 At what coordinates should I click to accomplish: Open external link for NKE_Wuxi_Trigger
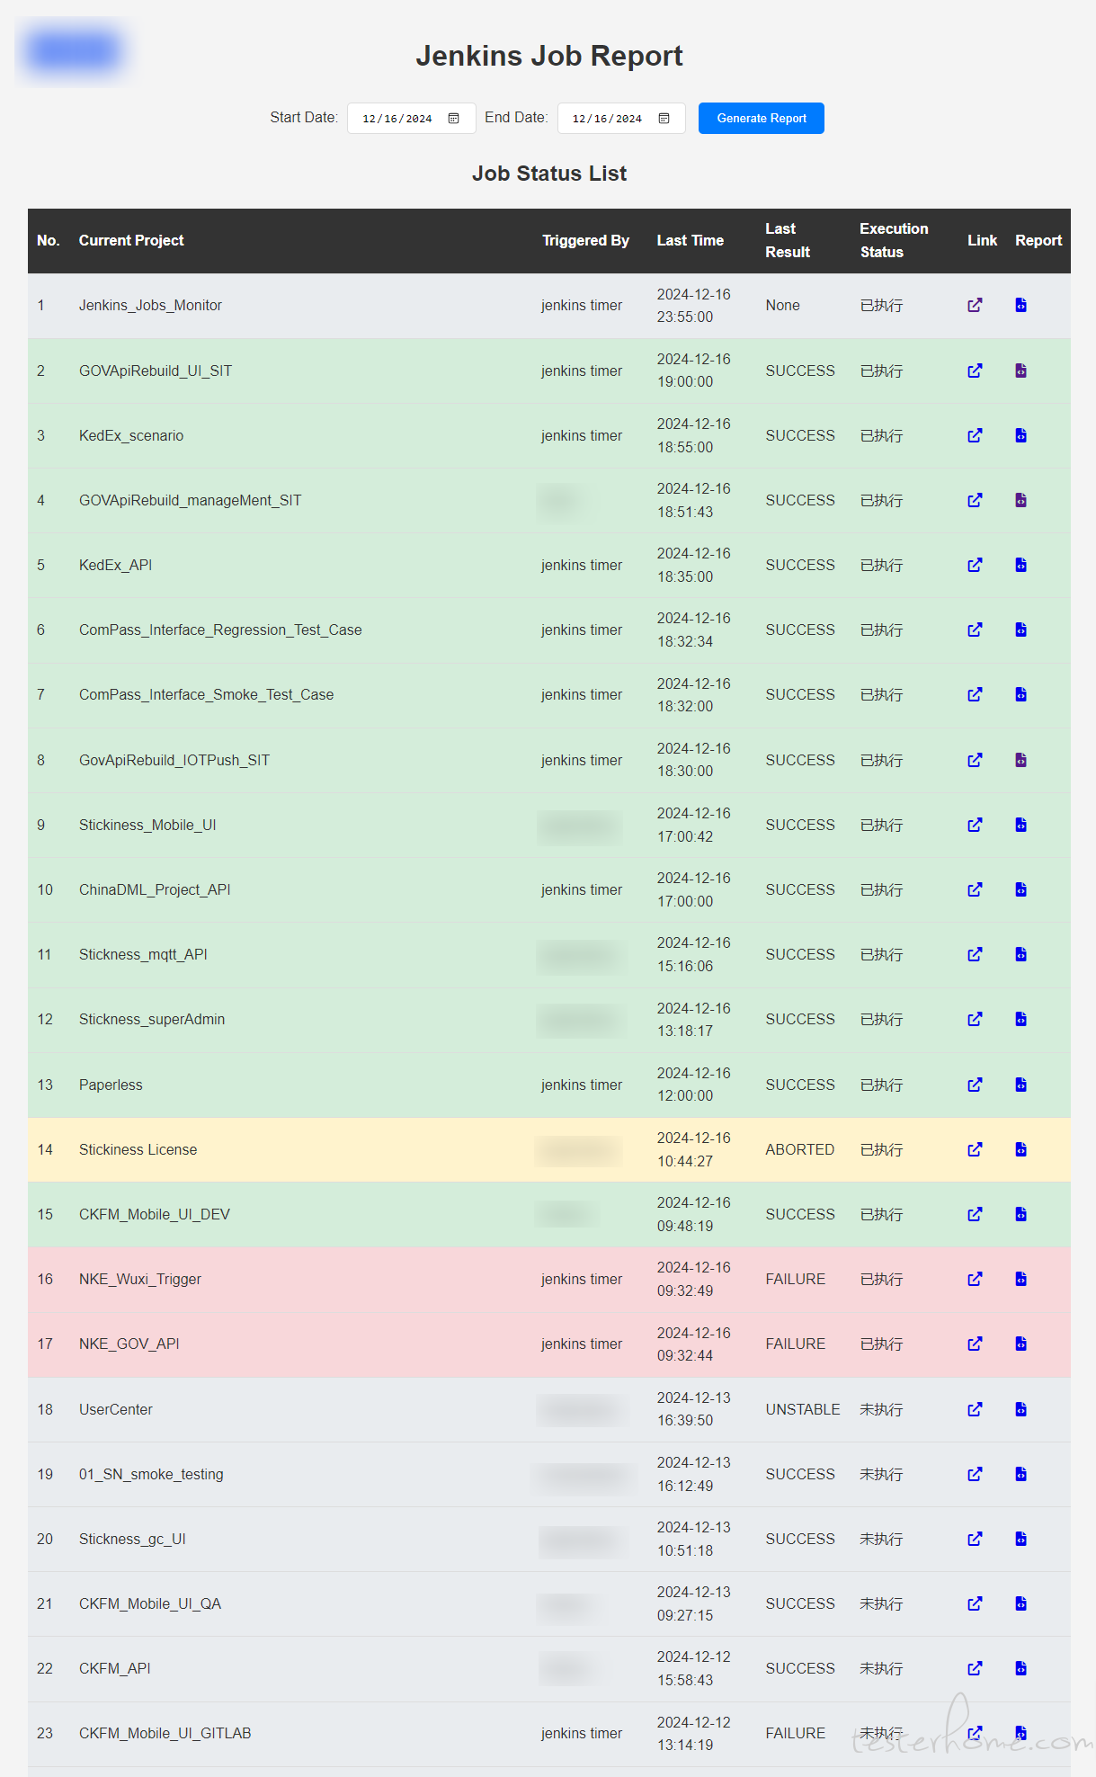pos(975,1279)
